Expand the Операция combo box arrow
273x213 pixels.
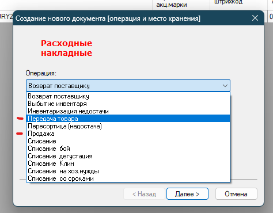pyautogui.click(x=225, y=86)
